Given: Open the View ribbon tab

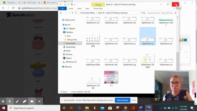Looking at the screenshot, I should click(87, 8).
